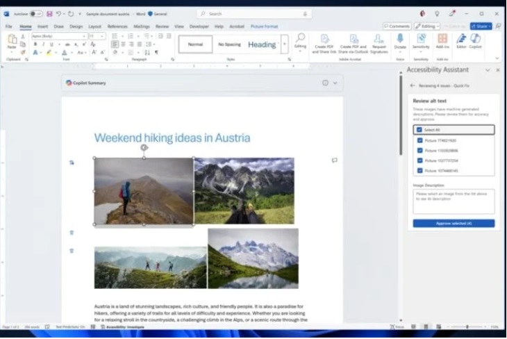Screen dimensions: 507x339
Task: Open the font name combo box
Action: [x=59, y=36]
